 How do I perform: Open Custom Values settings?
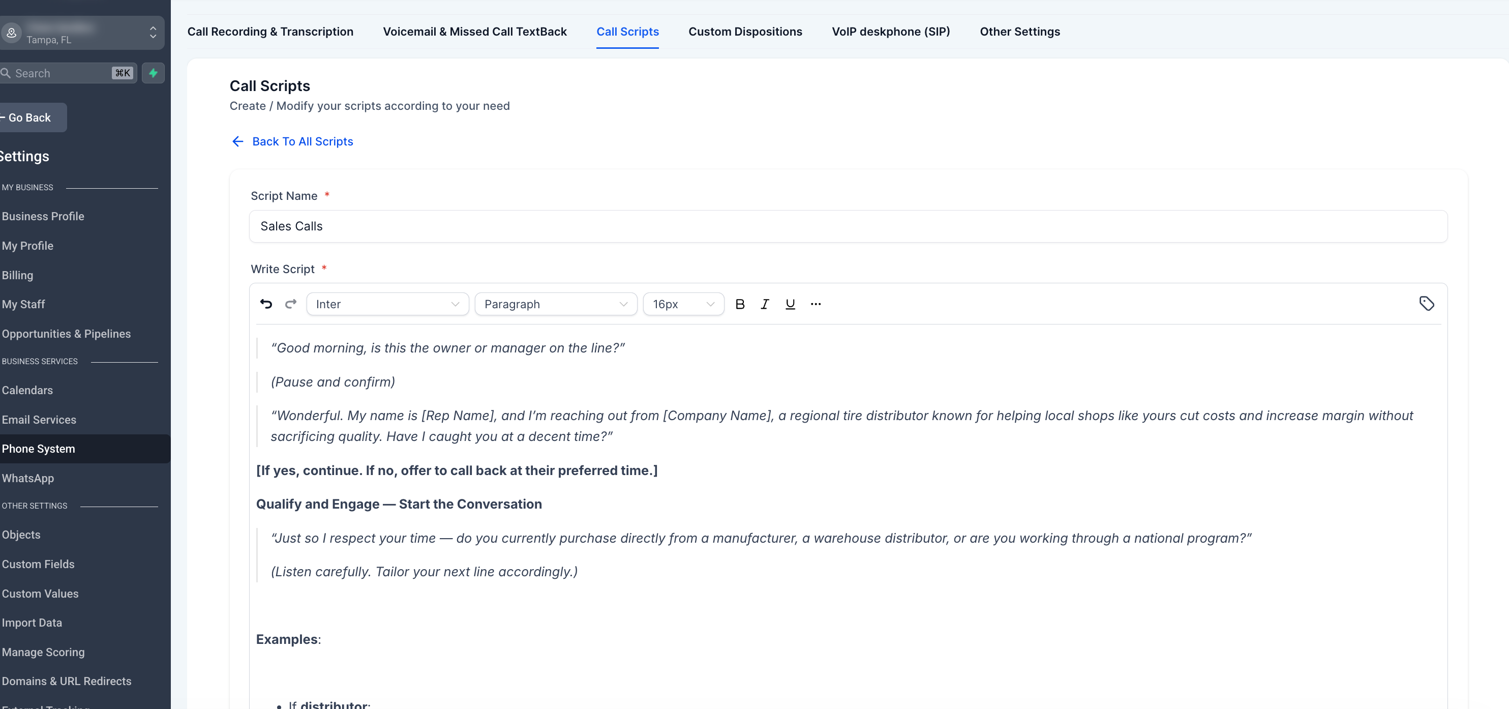[40, 594]
